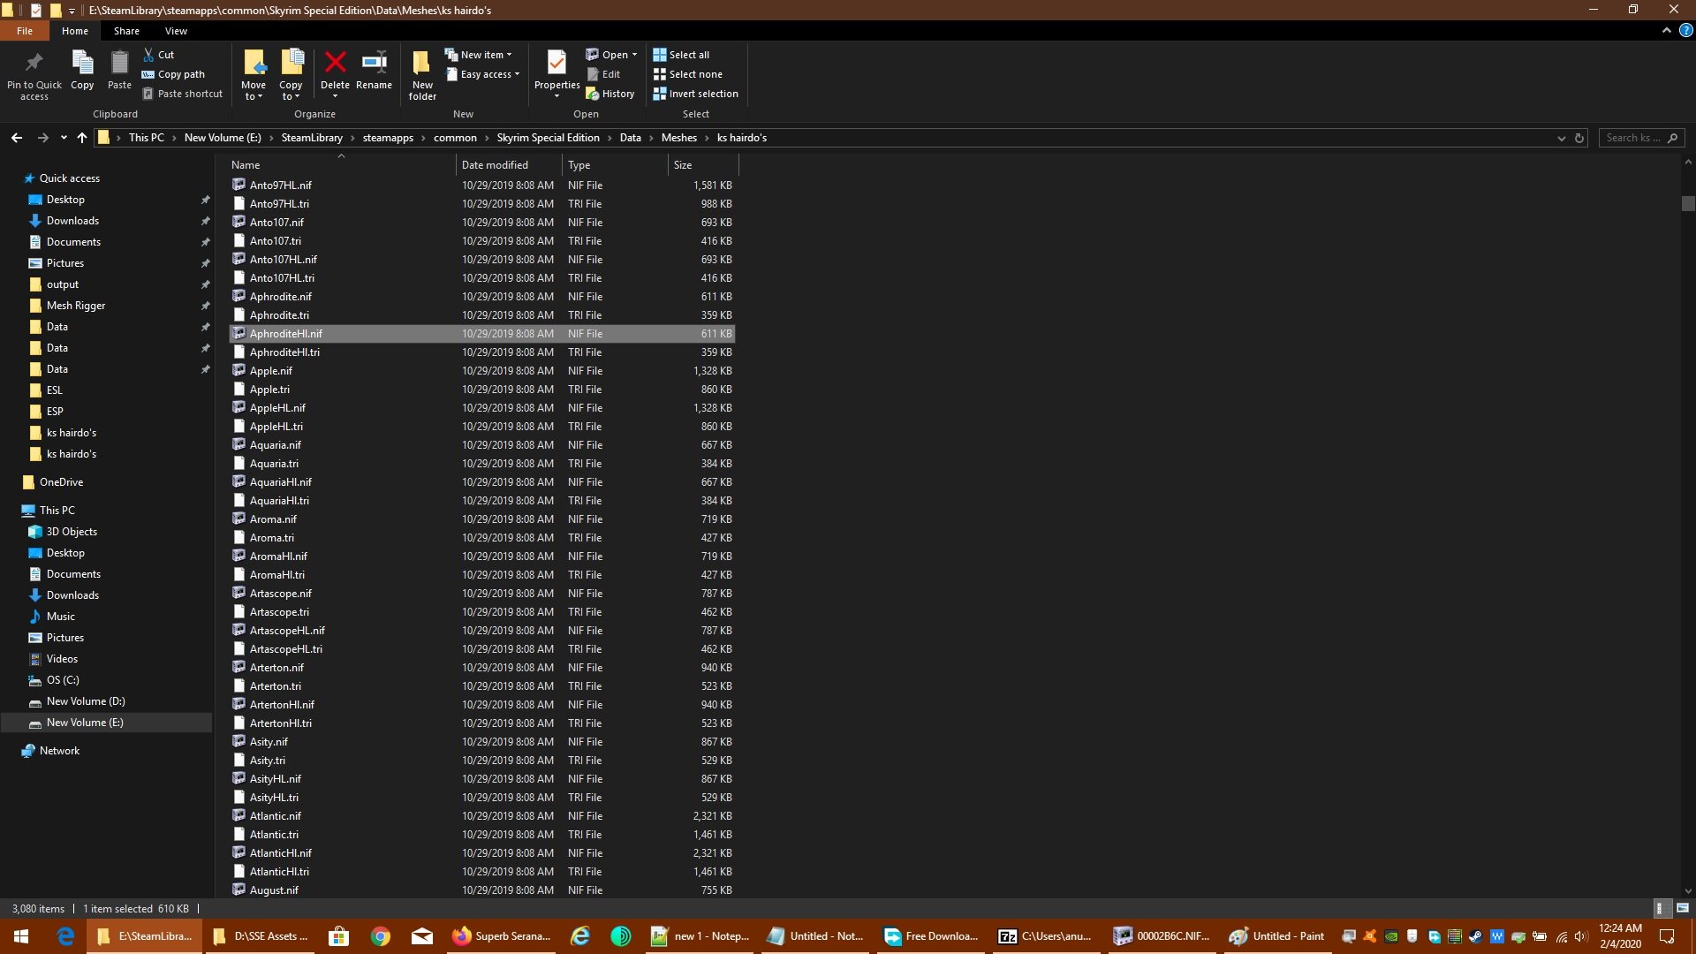Click the Invert selection icon
This screenshot has width=1696, height=954.
point(660,94)
